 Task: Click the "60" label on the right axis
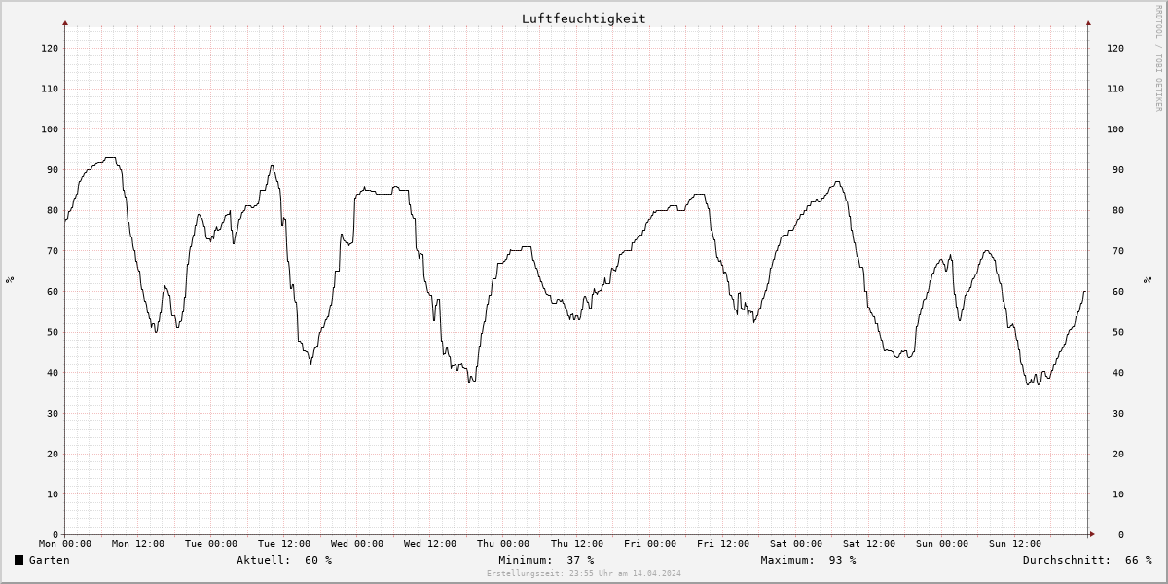pyautogui.click(x=1118, y=292)
